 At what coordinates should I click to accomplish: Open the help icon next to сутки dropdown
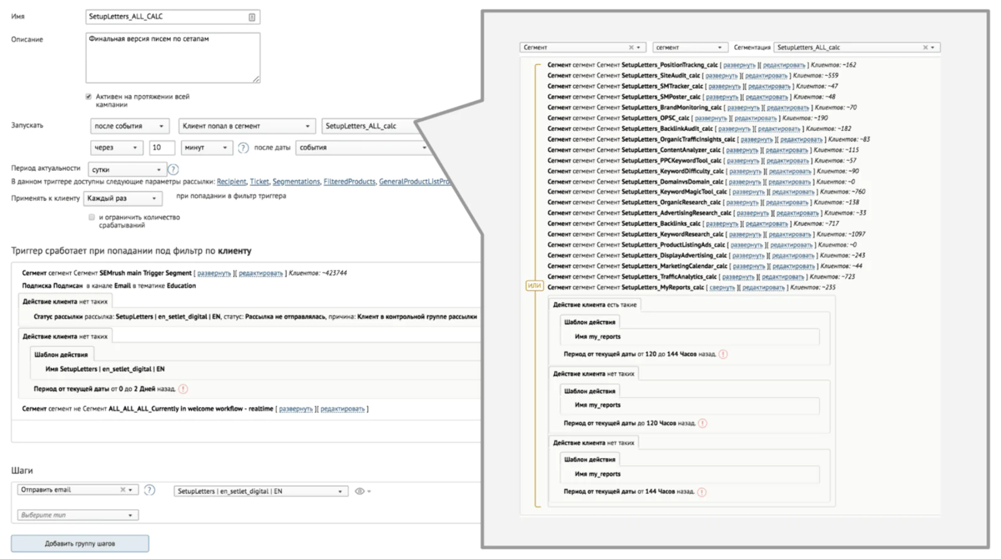coord(173,169)
